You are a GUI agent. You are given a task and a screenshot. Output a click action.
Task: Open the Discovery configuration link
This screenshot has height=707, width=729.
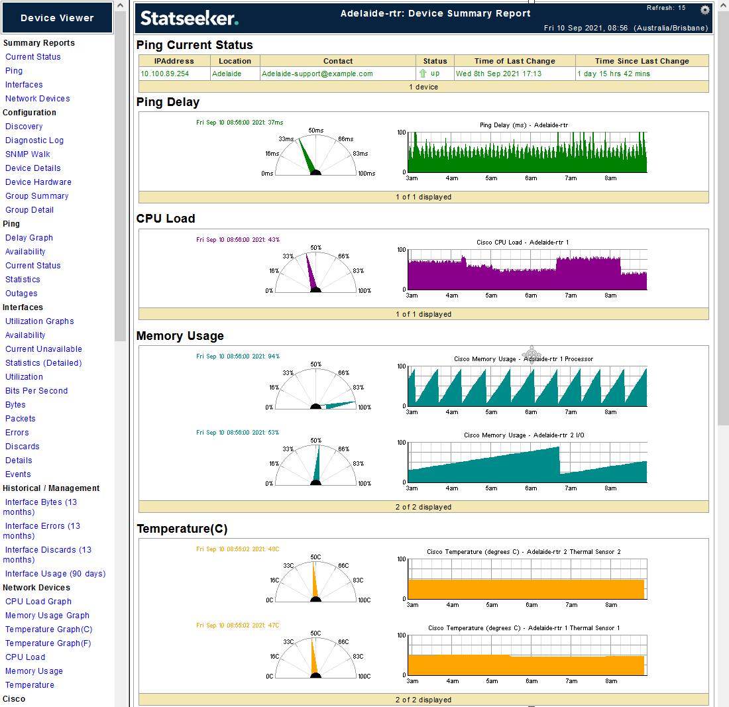tap(24, 127)
